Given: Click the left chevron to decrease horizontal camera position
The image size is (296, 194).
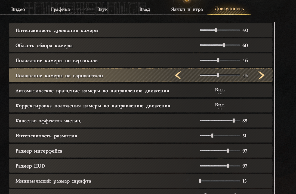Looking at the screenshot, I should point(178,75).
